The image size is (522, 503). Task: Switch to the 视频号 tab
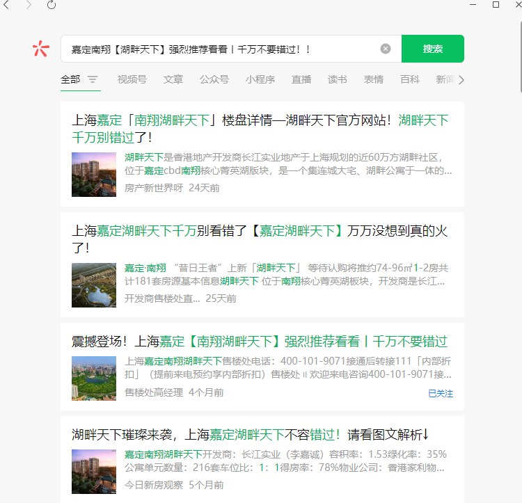(x=132, y=79)
